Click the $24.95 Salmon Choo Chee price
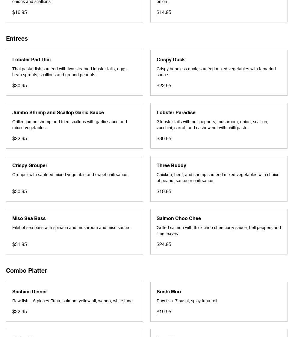This screenshot has width=289, height=337. [164, 244]
